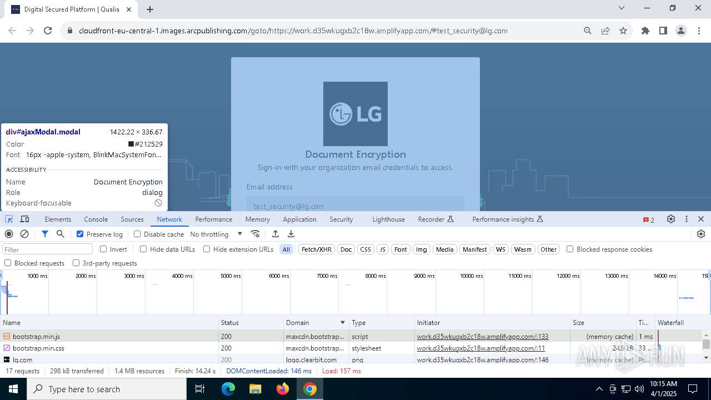Enable the Disable cache checkbox
The height and width of the screenshot is (400, 711).
(x=137, y=234)
